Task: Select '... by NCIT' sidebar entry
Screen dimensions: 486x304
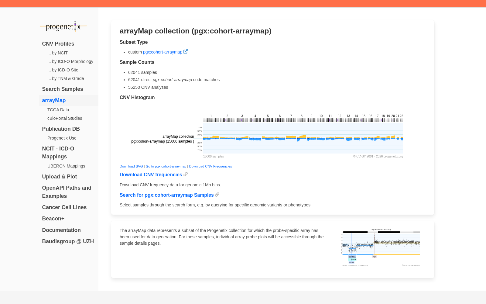Action: (x=57, y=53)
